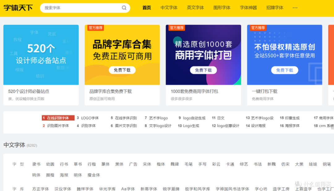Select hot search 设计海报
Screen dimensions: 334x191
[x=258, y=126]
